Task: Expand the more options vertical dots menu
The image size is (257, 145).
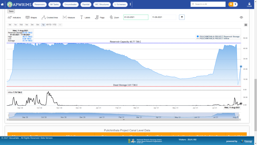Action: coord(130,4)
